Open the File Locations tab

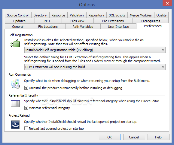pyautogui.click(x=48, y=27)
